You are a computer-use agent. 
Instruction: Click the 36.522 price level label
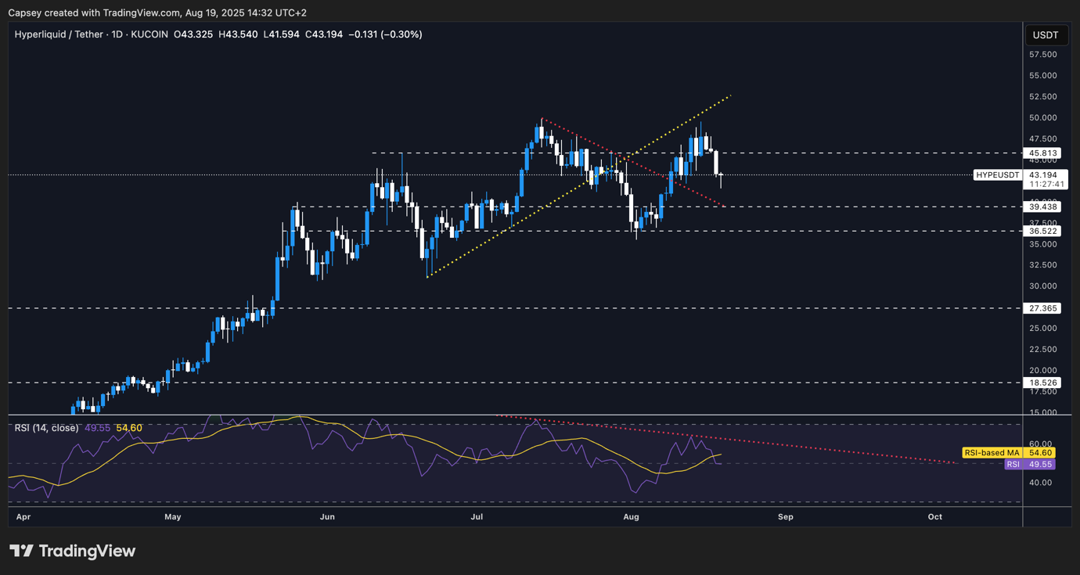click(x=1045, y=231)
